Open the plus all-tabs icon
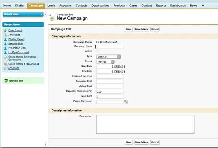 203,6
